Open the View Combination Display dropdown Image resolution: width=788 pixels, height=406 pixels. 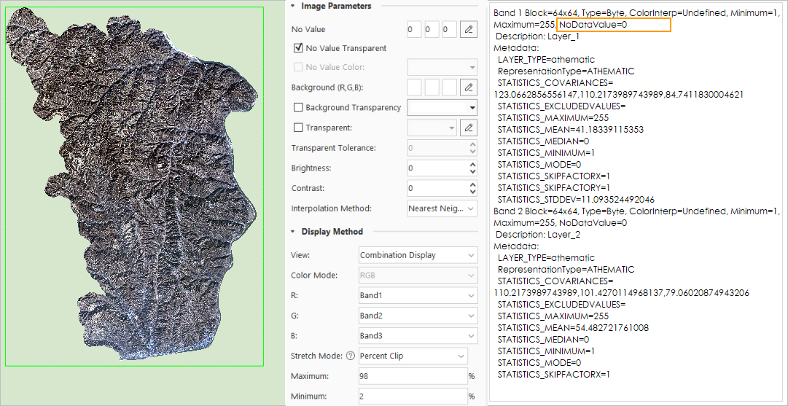pos(417,255)
